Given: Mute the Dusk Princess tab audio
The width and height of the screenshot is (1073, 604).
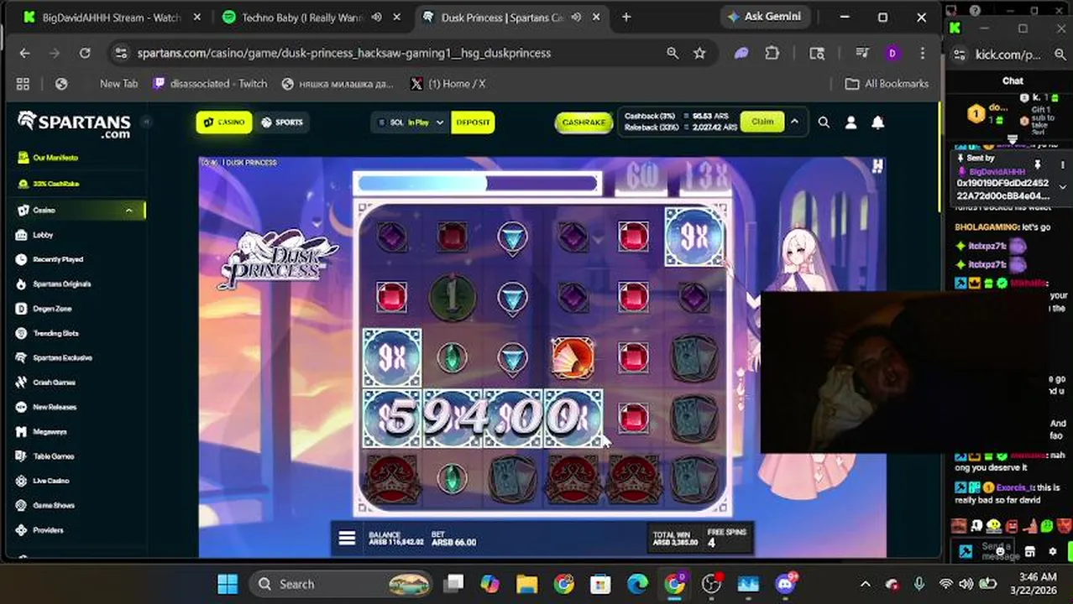Looking at the screenshot, I should pyautogui.click(x=577, y=17).
